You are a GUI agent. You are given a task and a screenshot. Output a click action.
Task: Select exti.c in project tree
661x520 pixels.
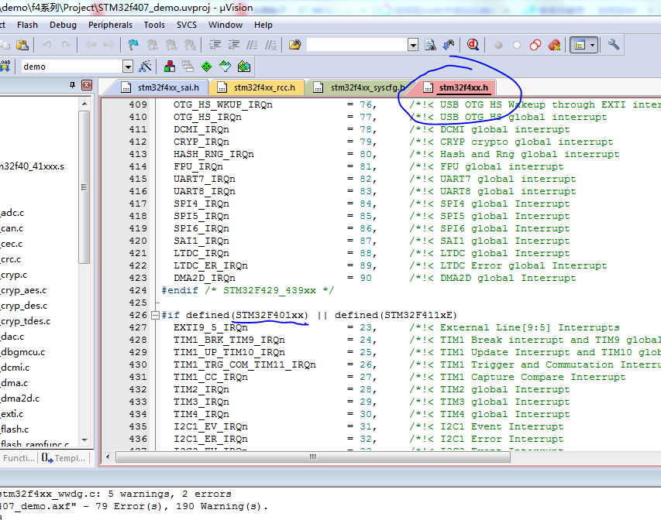12,414
